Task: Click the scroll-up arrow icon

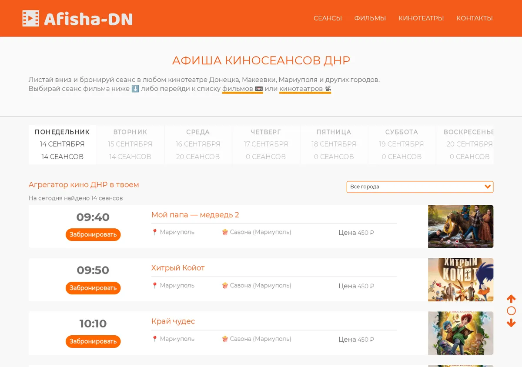Action: 511,299
